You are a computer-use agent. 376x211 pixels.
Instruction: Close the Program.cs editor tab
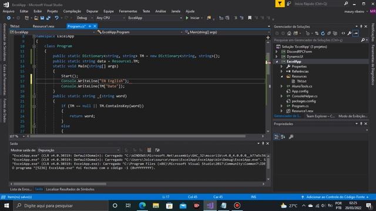click(95, 26)
